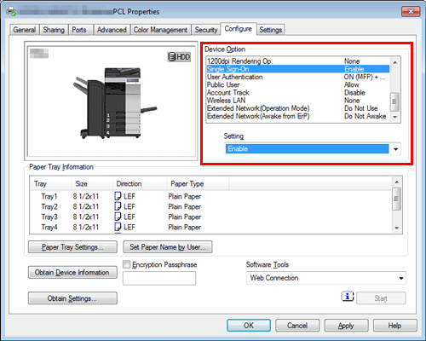The image size is (426, 341).
Task: Click the Tray3 LEF paper direction icon
Action: click(118, 217)
